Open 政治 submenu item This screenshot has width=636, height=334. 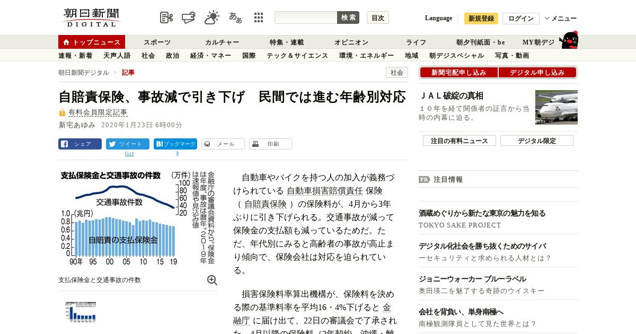[x=172, y=55]
